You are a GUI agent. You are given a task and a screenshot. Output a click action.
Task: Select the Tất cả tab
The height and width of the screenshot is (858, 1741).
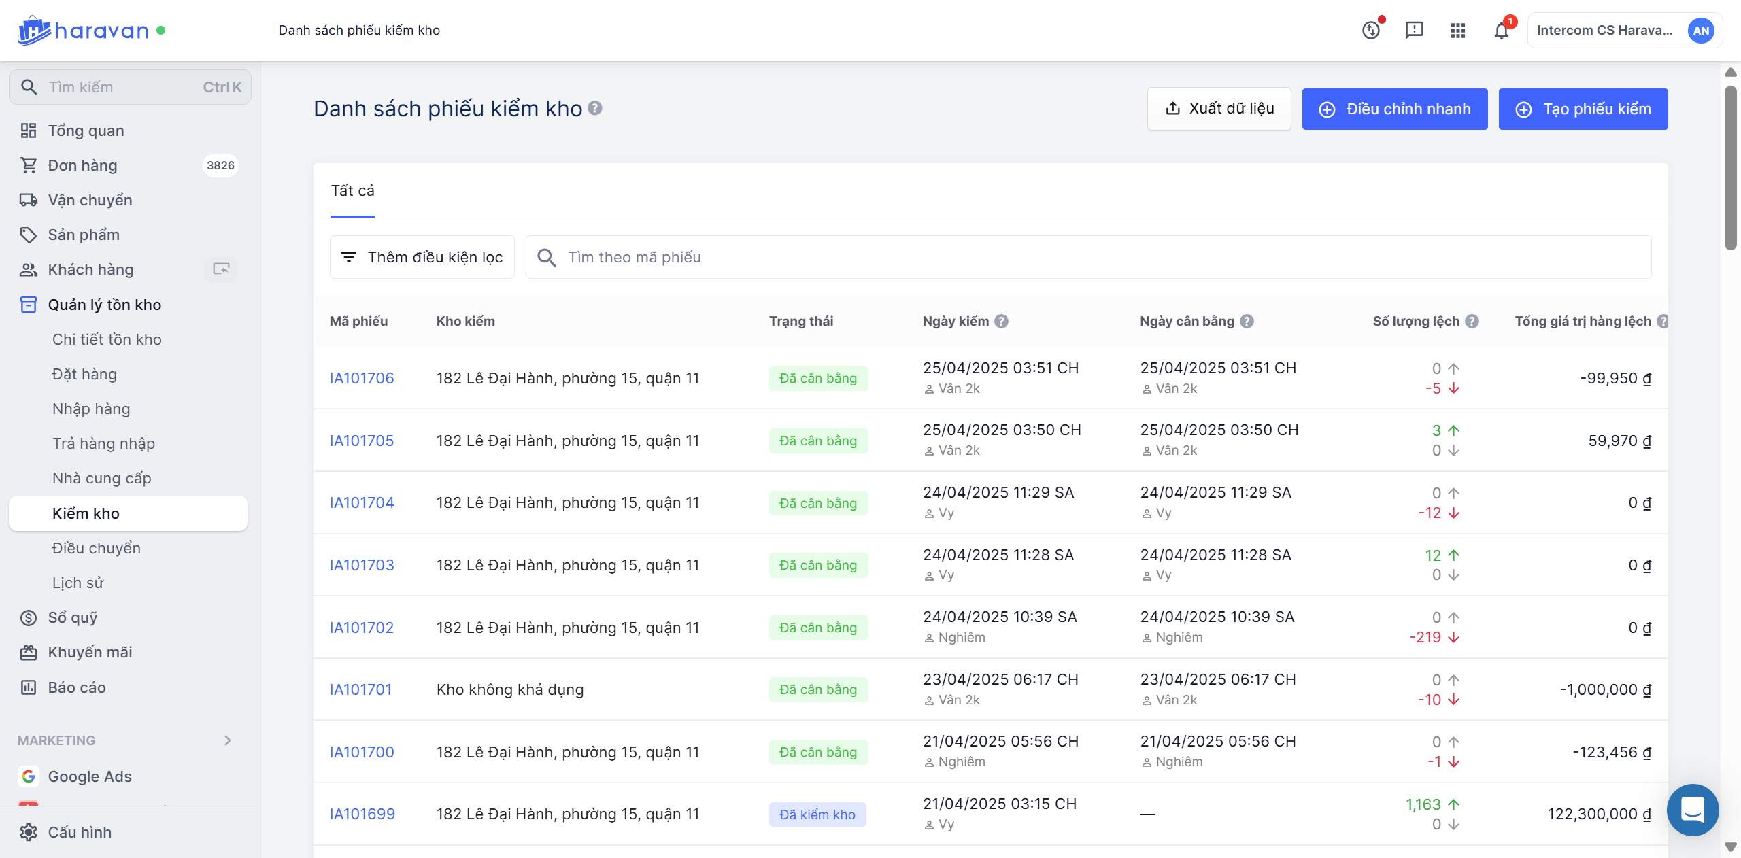pyautogui.click(x=352, y=191)
